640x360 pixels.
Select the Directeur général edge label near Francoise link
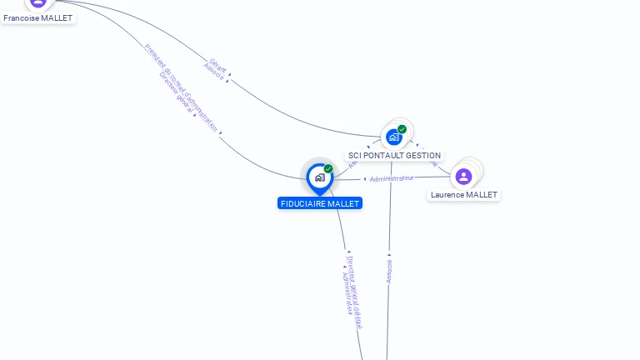177,92
